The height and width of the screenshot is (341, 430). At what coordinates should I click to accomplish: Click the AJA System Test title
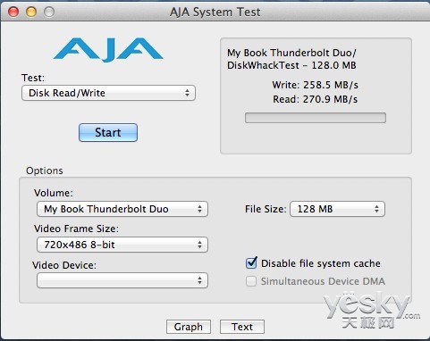pos(215,12)
